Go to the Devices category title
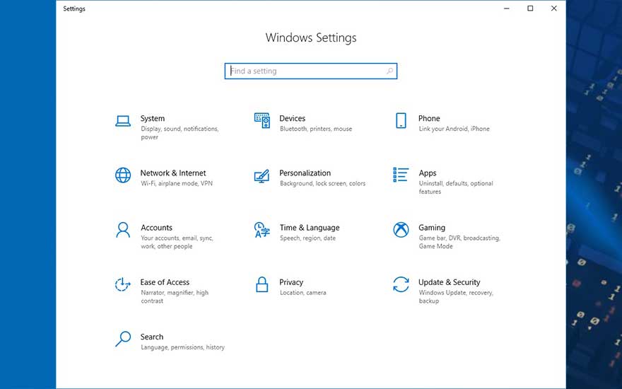The image size is (622, 389). pos(293,118)
